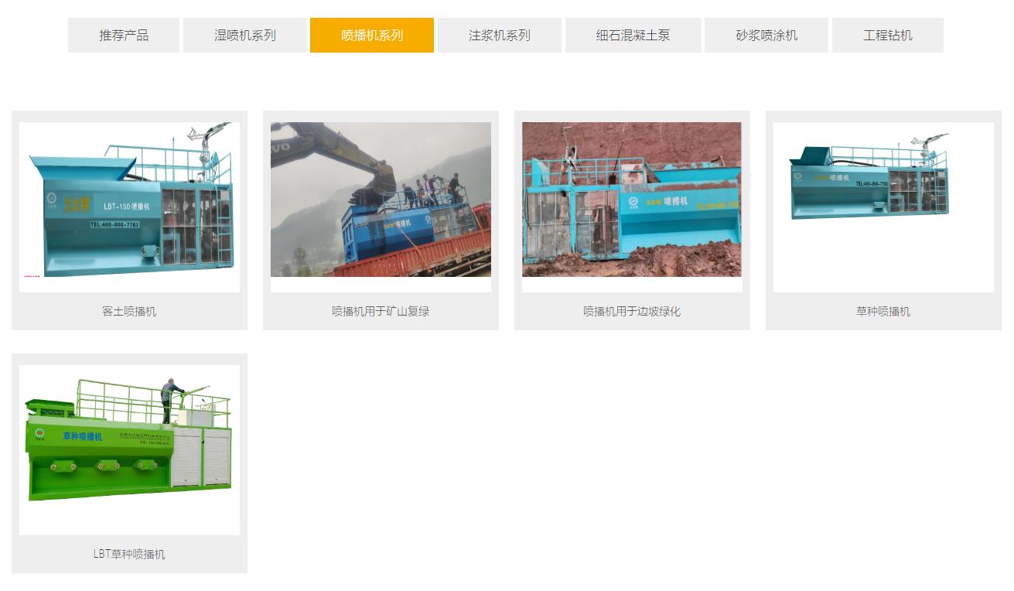
Task: Open the 推荐产品 tab
Action: (x=124, y=36)
